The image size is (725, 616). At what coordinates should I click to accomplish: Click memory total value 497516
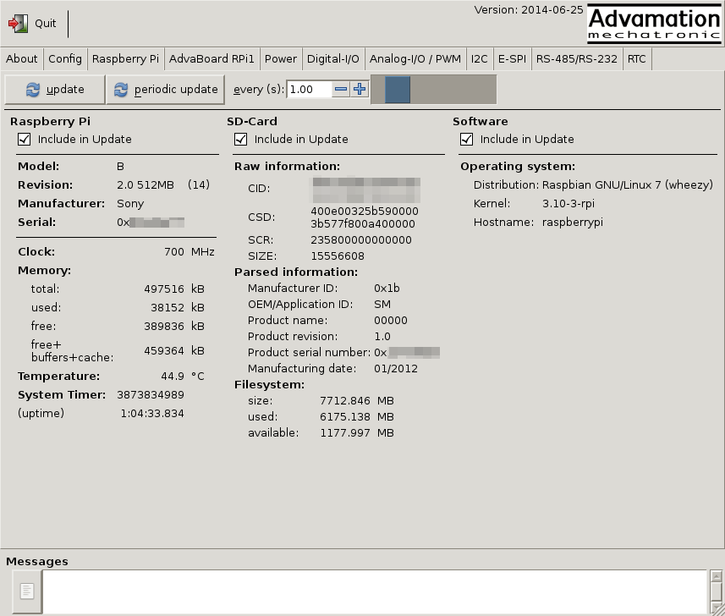click(164, 289)
